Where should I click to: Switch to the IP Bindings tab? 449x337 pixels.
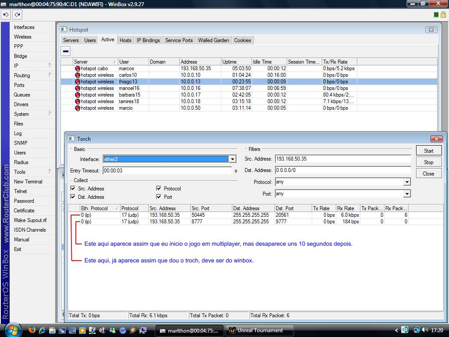tap(148, 40)
